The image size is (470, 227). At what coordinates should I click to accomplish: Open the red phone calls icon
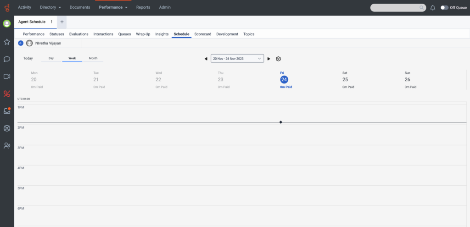tap(7, 94)
